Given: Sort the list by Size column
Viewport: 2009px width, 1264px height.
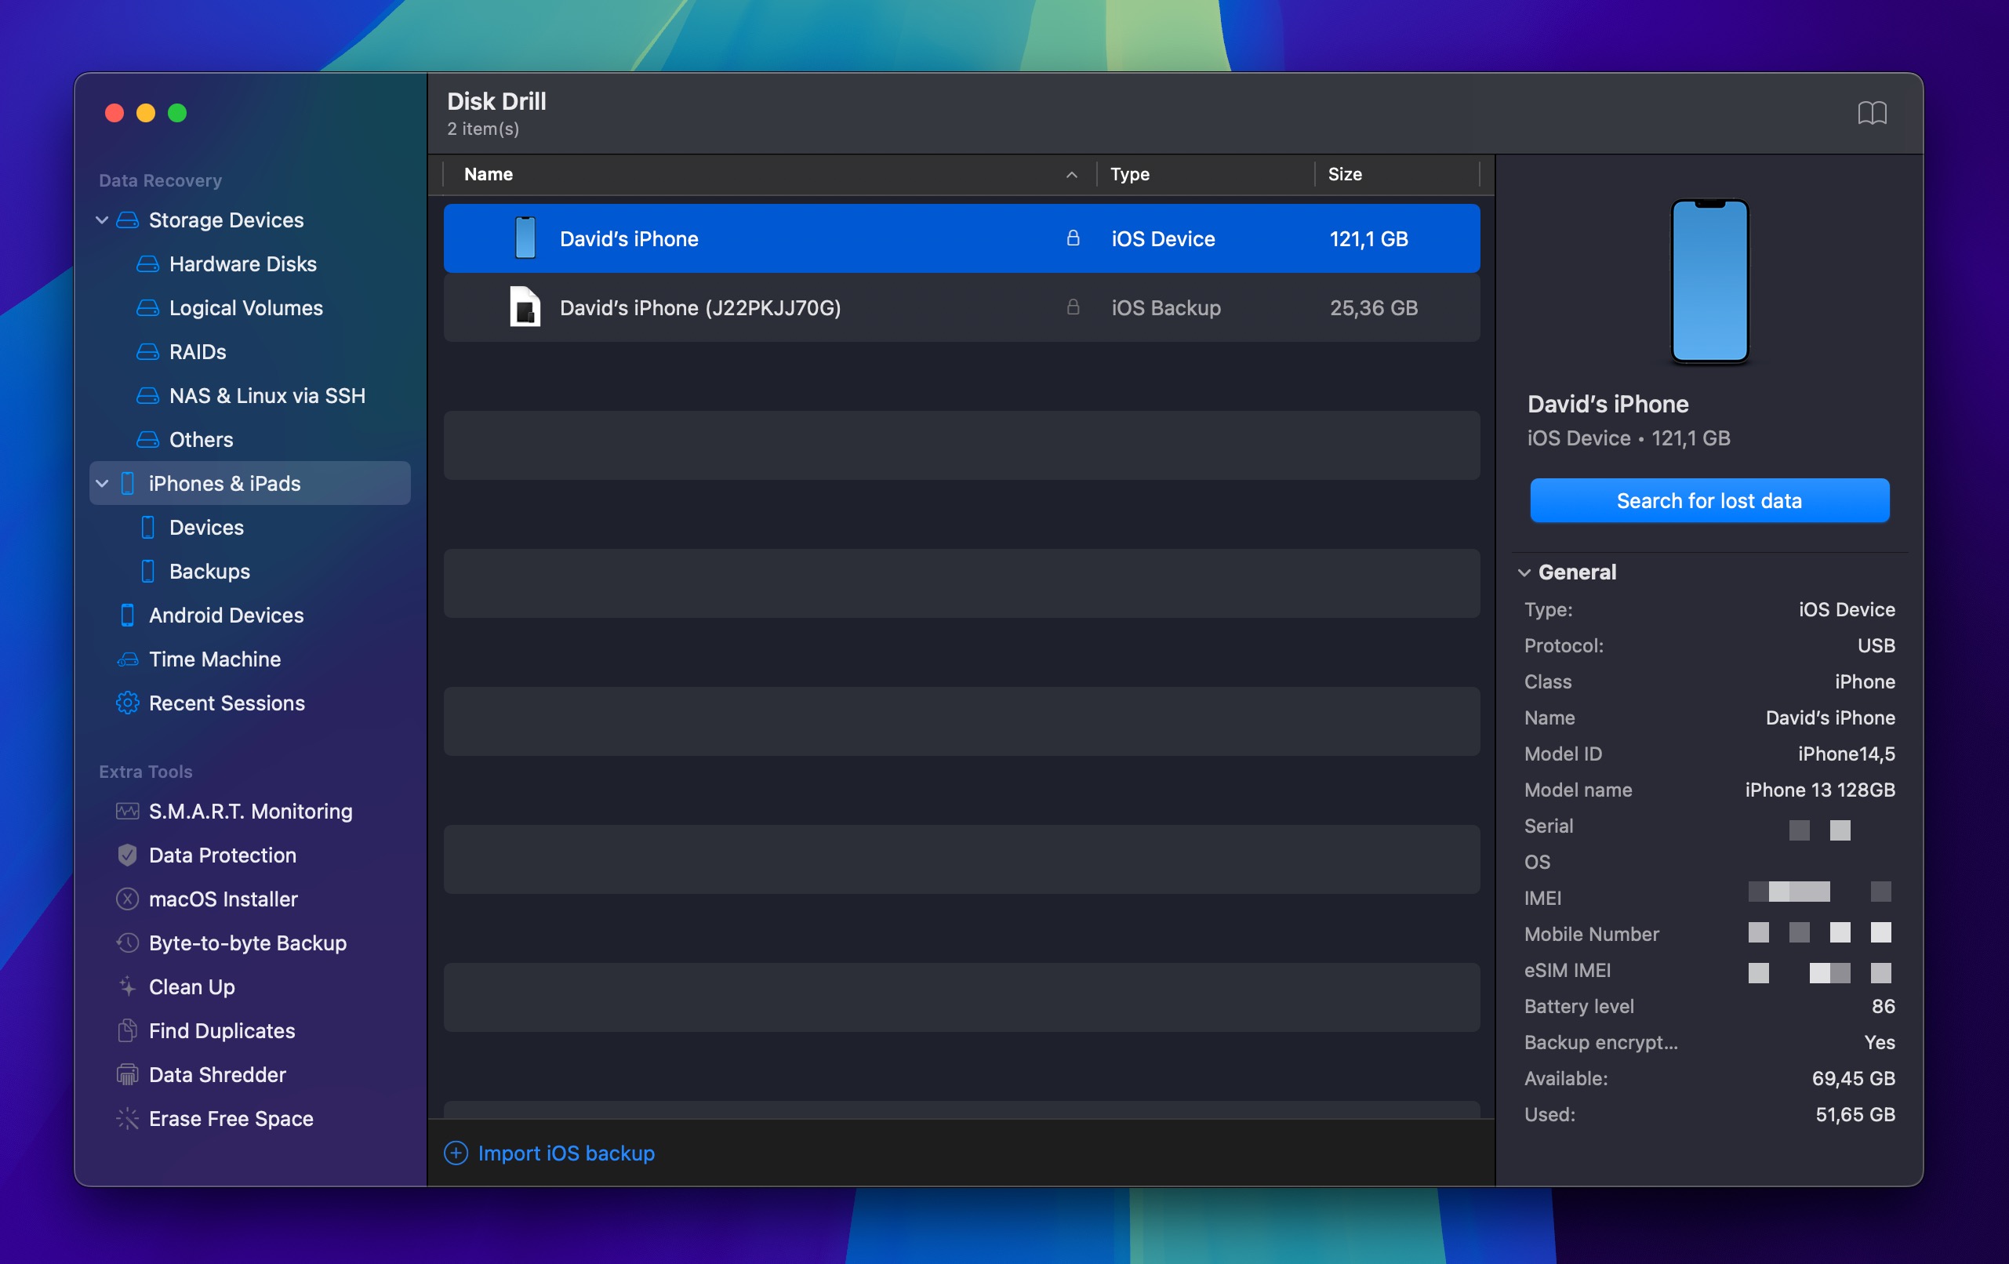Looking at the screenshot, I should [x=1344, y=174].
